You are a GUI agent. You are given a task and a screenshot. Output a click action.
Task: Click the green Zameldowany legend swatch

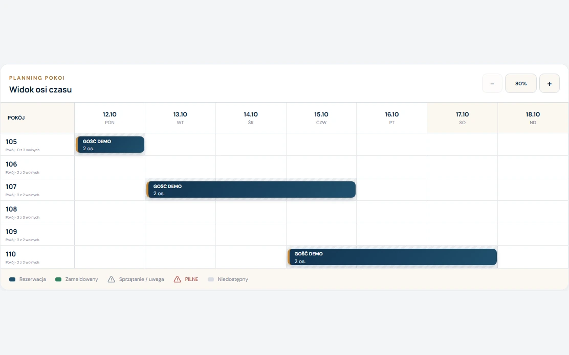(58, 279)
